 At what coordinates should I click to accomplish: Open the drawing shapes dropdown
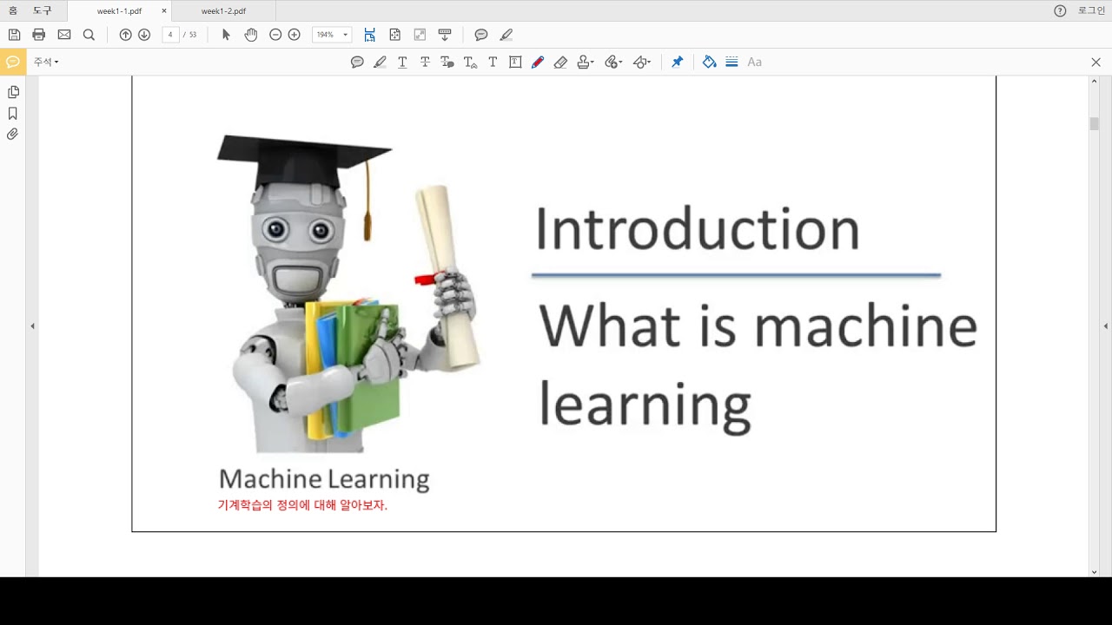point(642,62)
